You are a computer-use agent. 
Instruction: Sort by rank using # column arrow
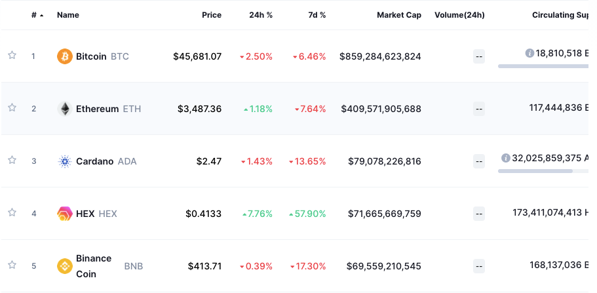(42, 15)
